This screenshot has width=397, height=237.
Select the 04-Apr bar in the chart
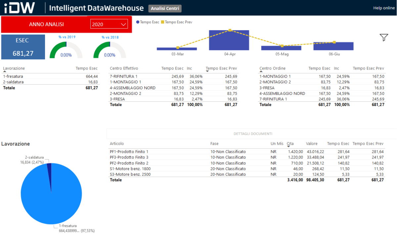[229, 40]
